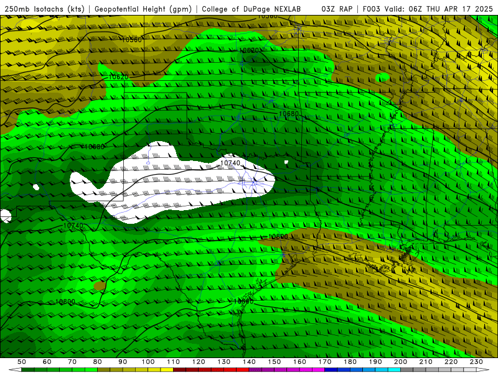Select the colorbar value 60
The image size is (498, 373).
[47, 362]
